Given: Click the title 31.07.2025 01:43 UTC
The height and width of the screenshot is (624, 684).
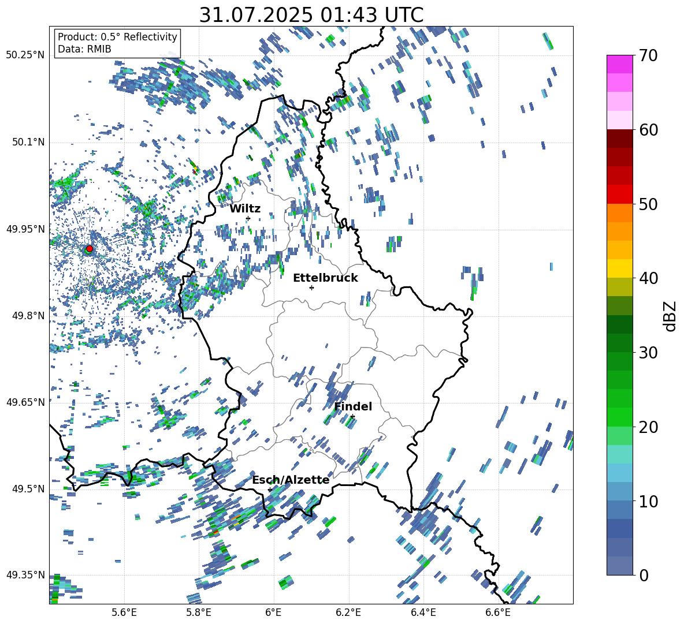Looking at the screenshot, I should point(311,15).
